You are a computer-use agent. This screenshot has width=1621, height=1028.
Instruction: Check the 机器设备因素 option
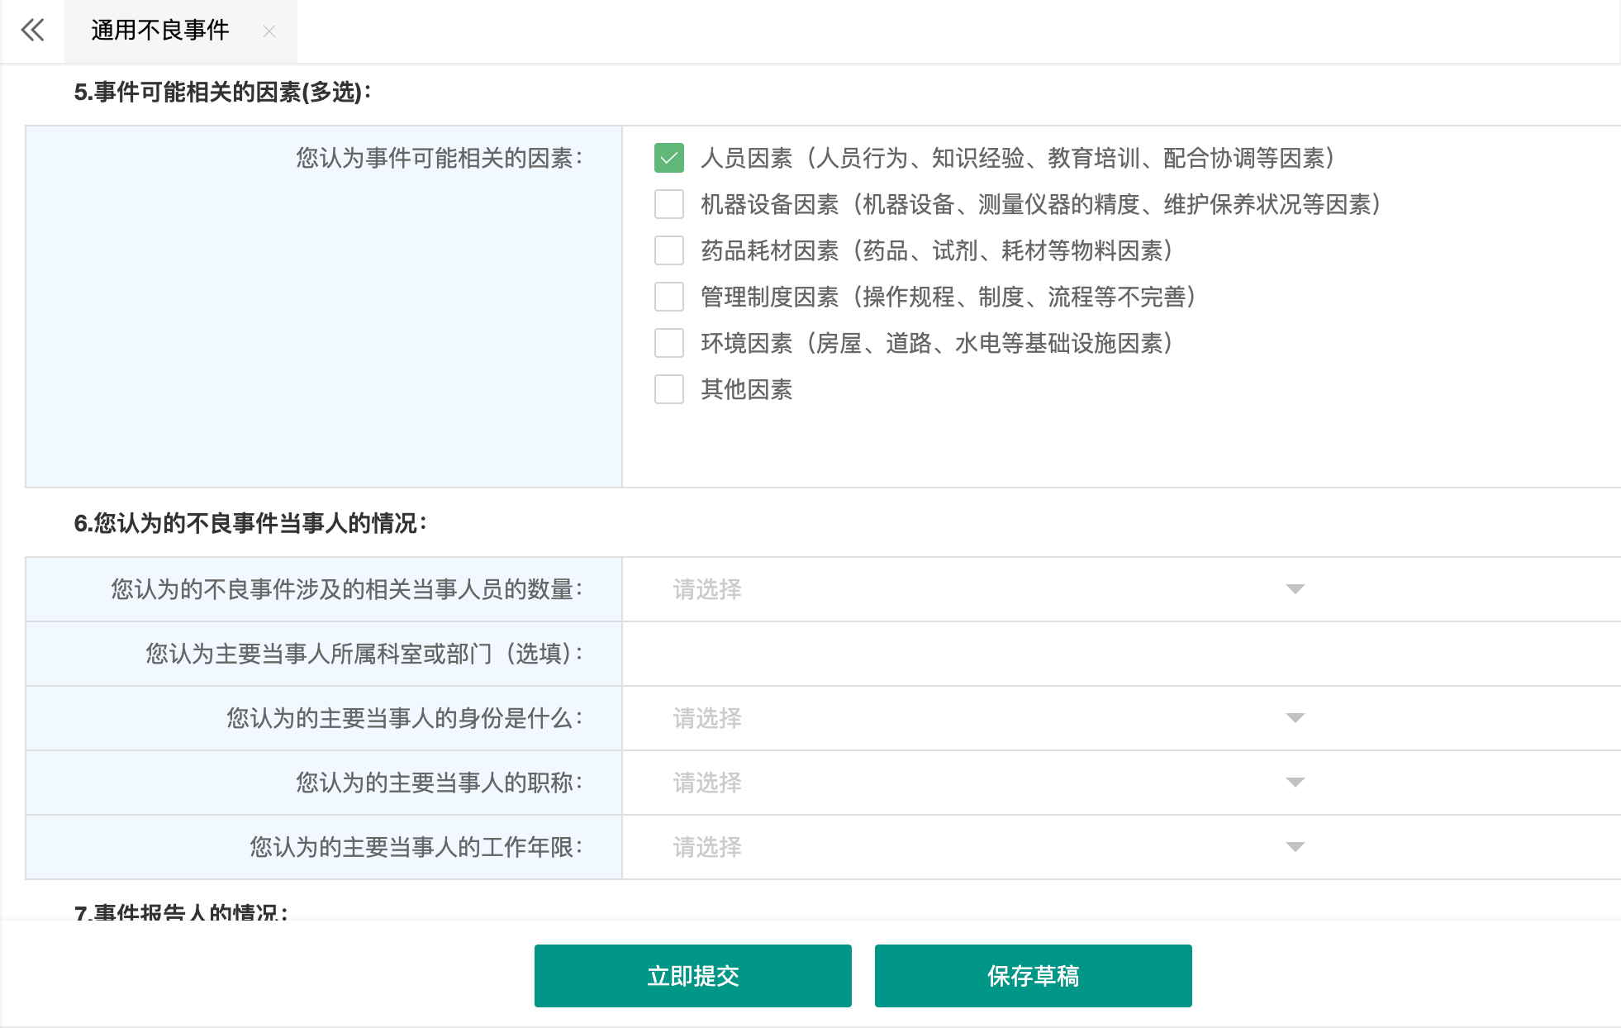click(x=669, y=205)
